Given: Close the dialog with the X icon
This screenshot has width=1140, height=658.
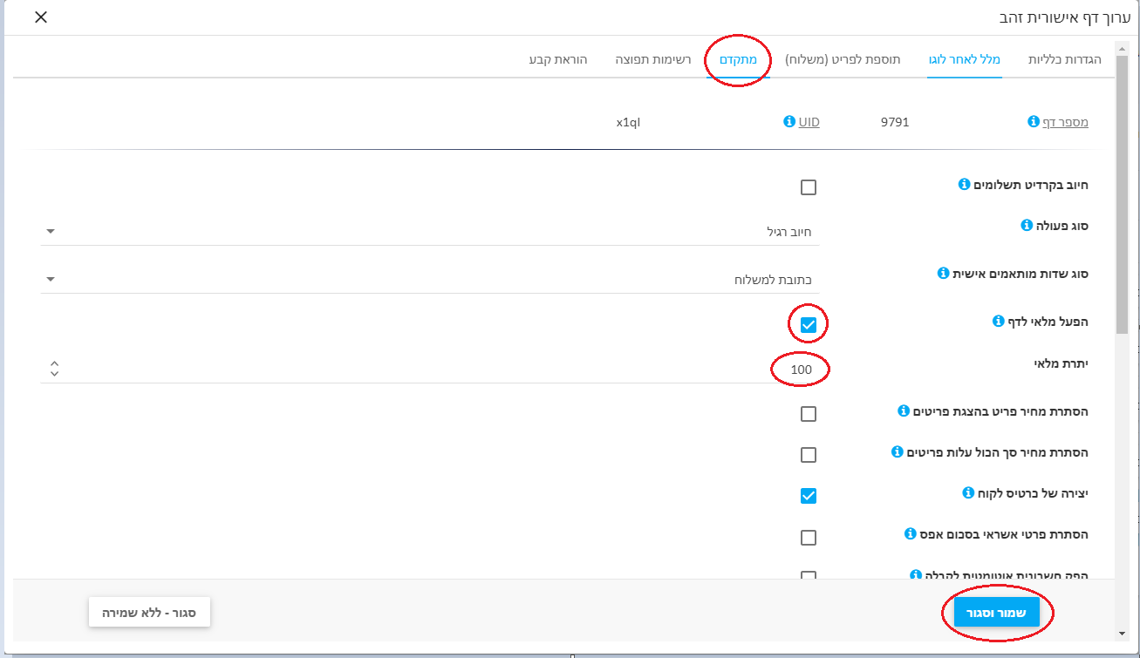Looking at the screenshot, I should (41, 17).
